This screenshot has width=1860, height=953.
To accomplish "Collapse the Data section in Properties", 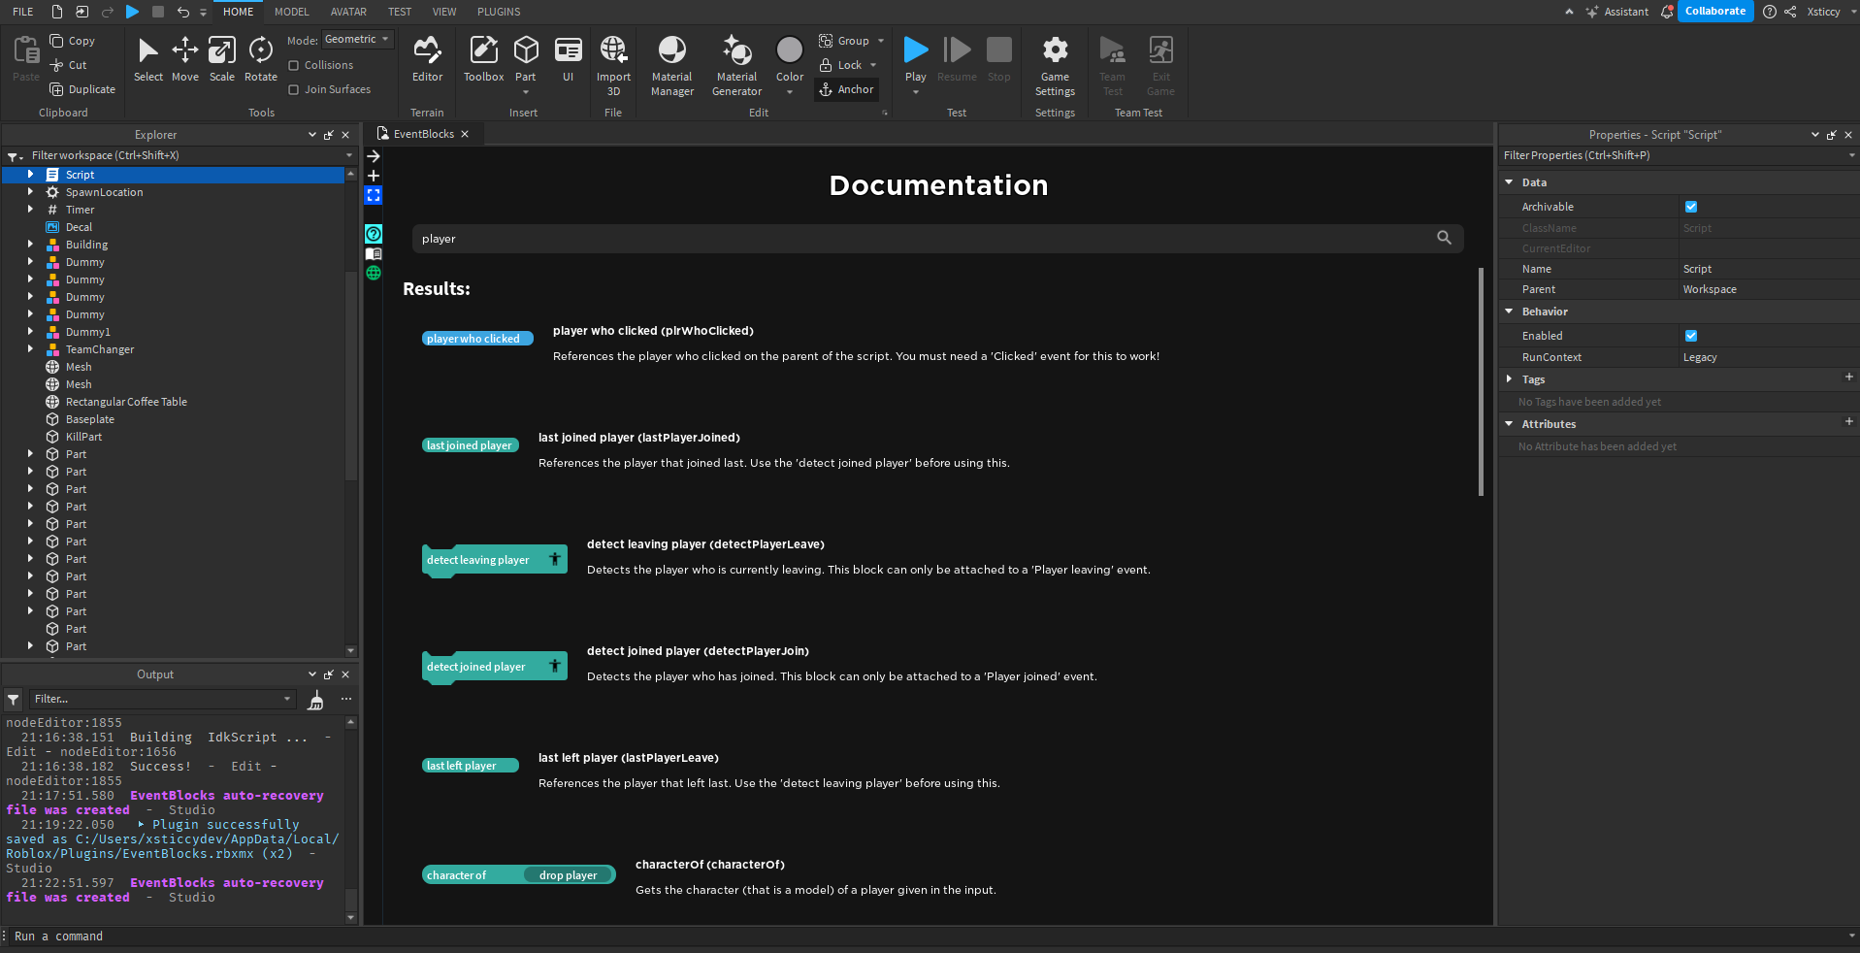I will pos(1510,182).
